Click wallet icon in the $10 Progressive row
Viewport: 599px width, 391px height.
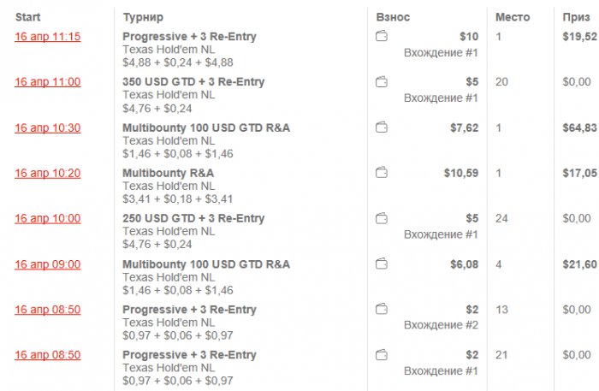point(382,37)
